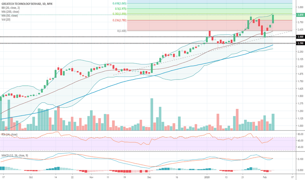Click the 2.500 horizontal line price tag

click(x=300, y=37)
